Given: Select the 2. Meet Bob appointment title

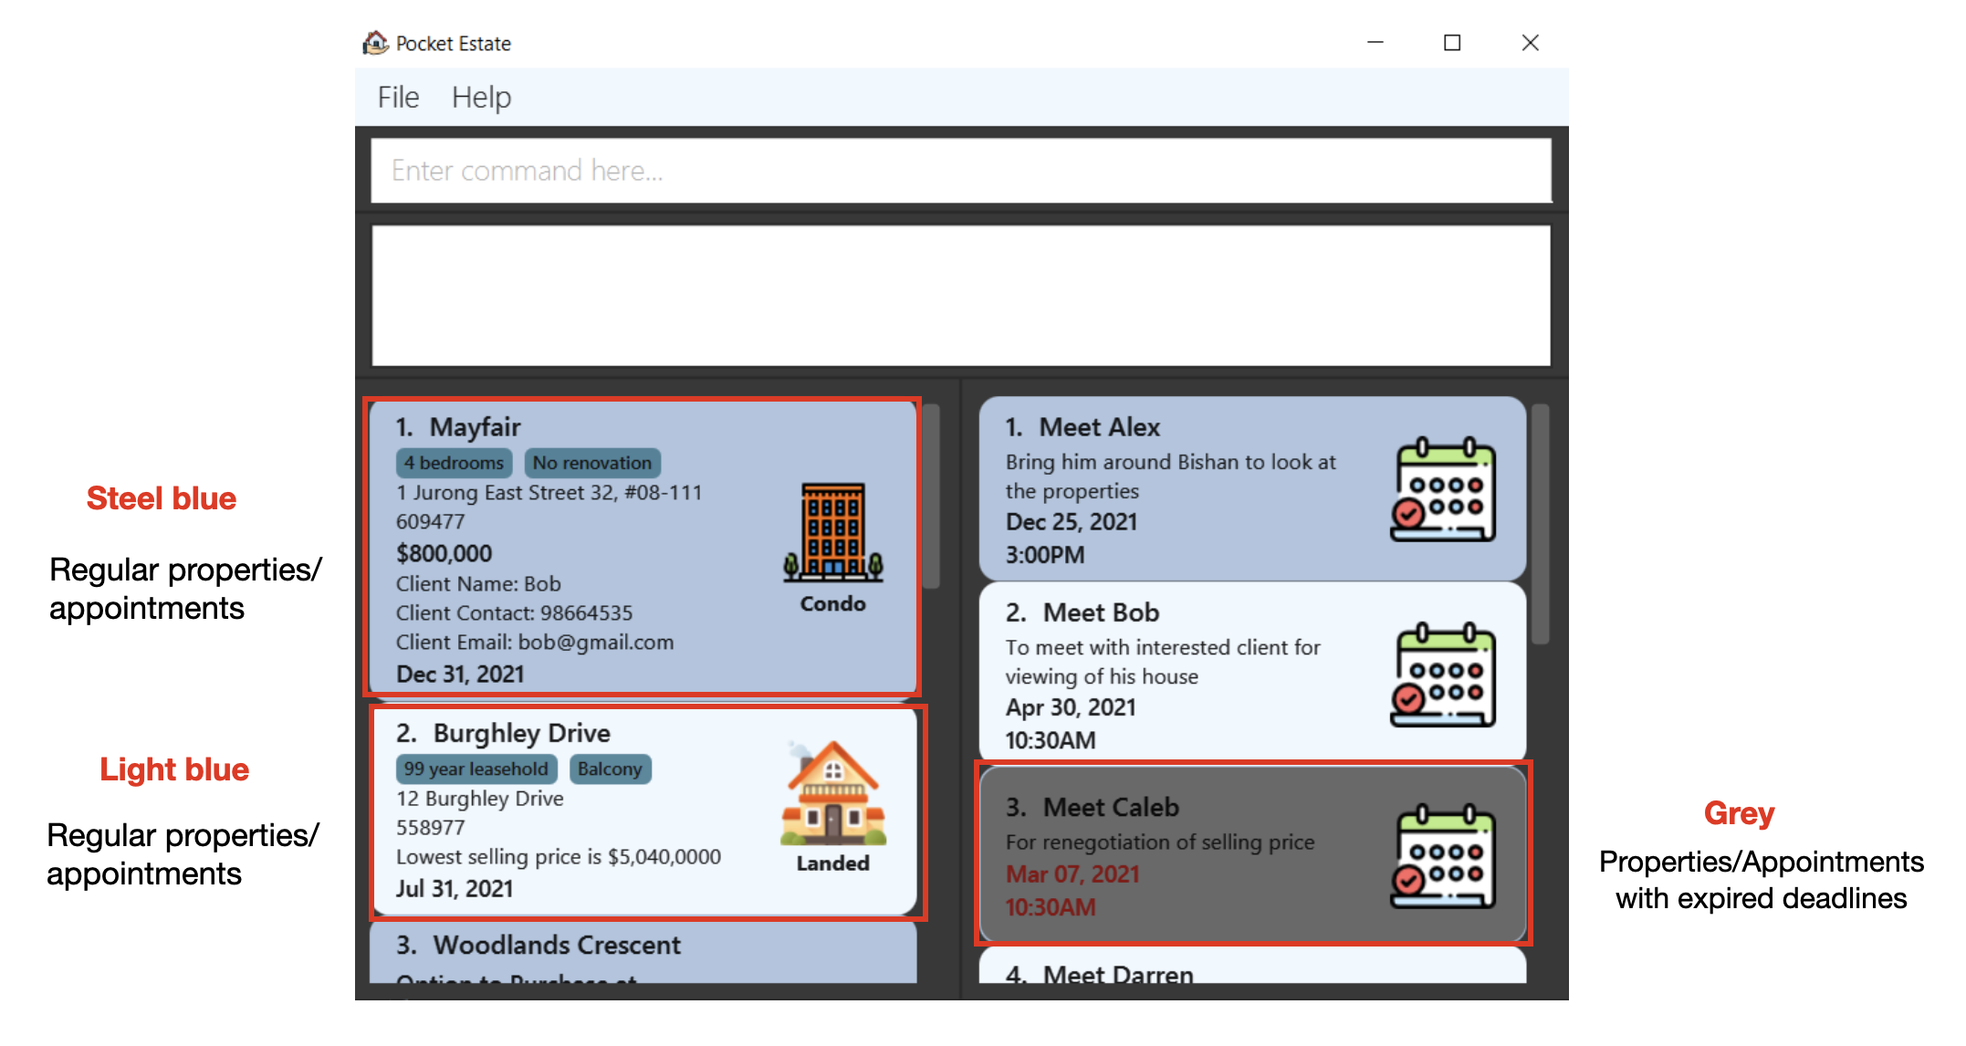Looking at the screenshot, I should coord(1082,612).
